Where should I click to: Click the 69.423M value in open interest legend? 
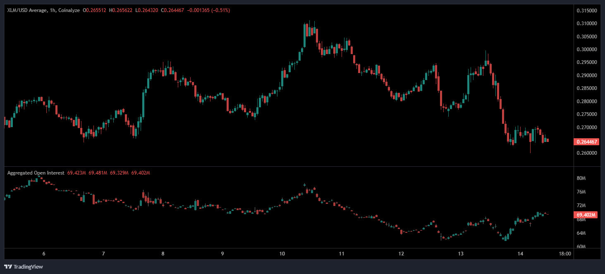tap(76, 173)
